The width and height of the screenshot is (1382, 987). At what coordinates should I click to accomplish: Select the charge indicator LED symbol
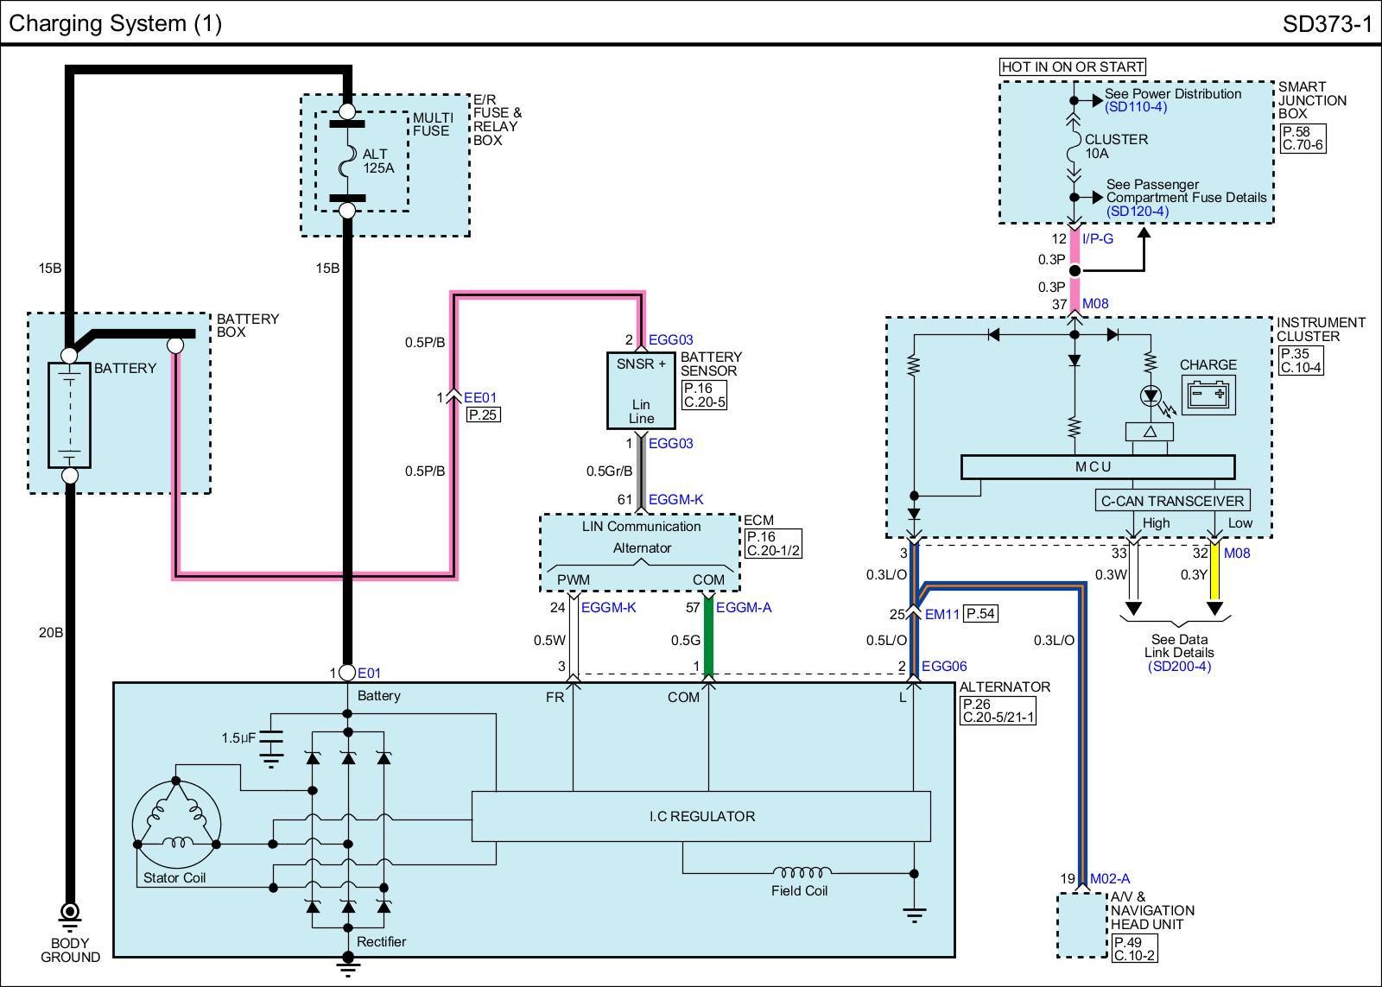[1151, 396]
